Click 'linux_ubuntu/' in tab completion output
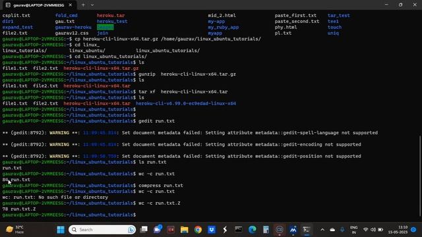422x237 pixels. [x=87, y=51]
